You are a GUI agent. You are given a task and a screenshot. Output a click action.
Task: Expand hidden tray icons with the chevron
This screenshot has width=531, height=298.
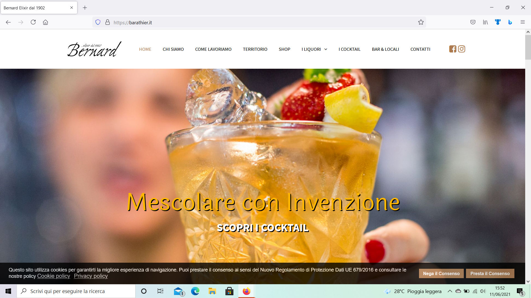click(449, 291)
